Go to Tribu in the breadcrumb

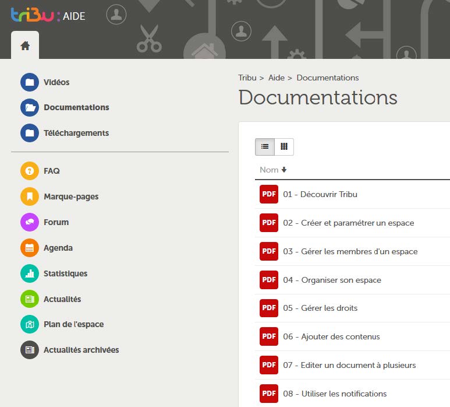click(247, 78)
